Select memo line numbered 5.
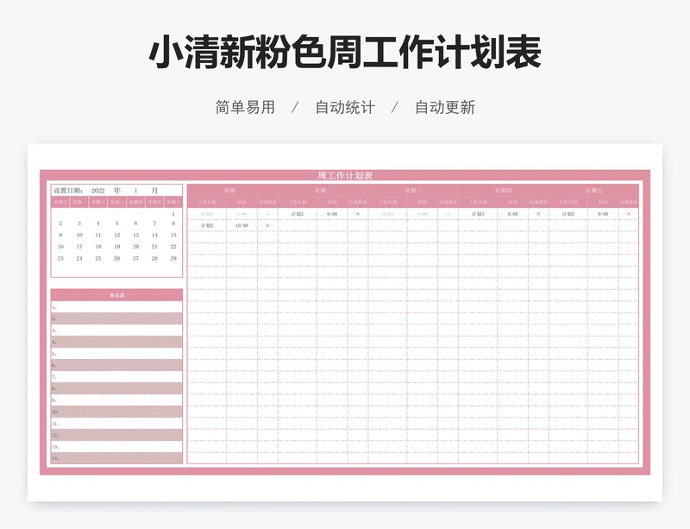The height and width of the screenshot is (529, 690). pyautogui.click(x=116, y=353)
